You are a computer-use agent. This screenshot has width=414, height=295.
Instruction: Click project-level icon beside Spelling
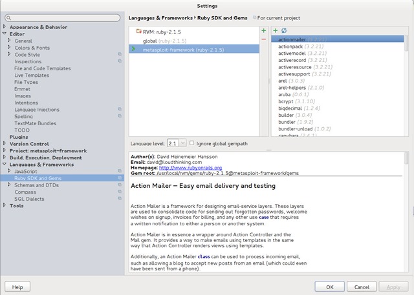tap(120, 116)
